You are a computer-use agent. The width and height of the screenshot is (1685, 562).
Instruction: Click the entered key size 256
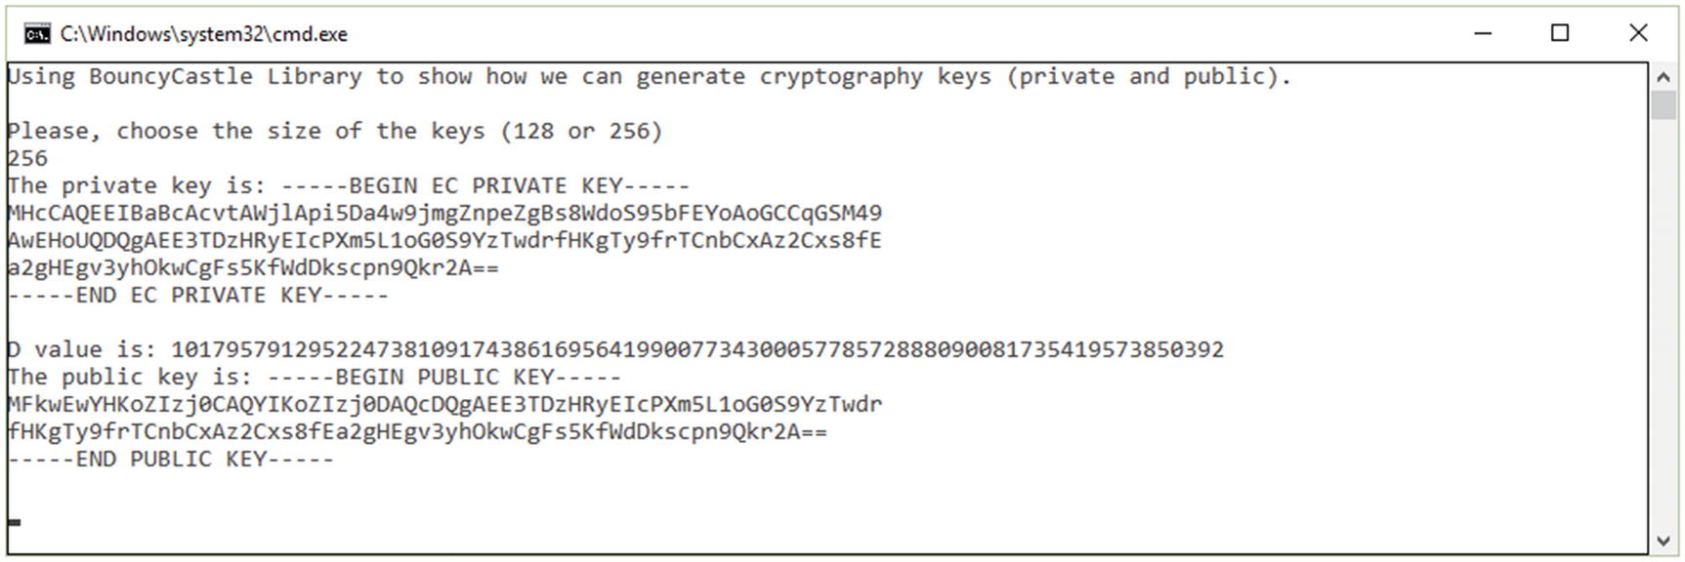point(27,158)
